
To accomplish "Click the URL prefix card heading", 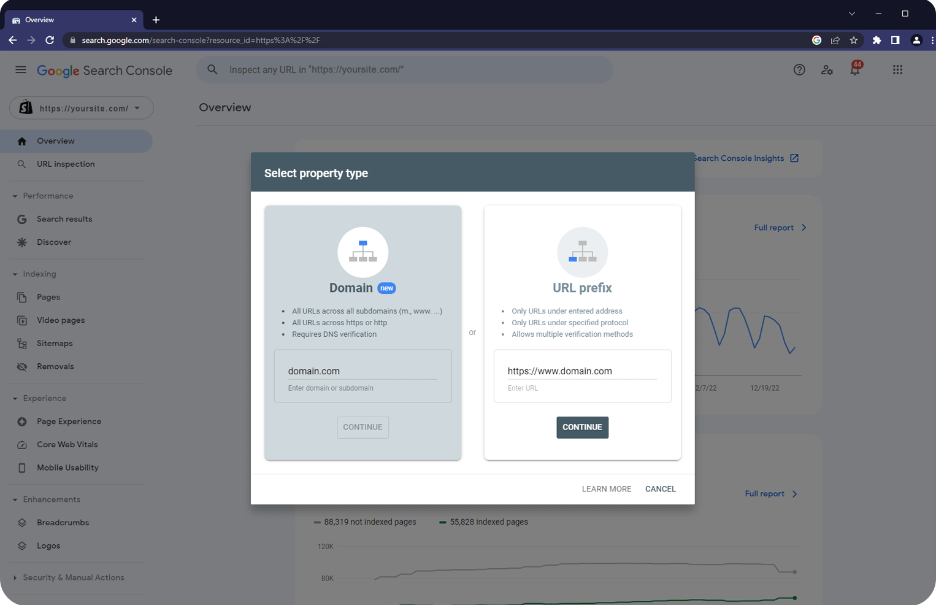I will pos(583,288).
